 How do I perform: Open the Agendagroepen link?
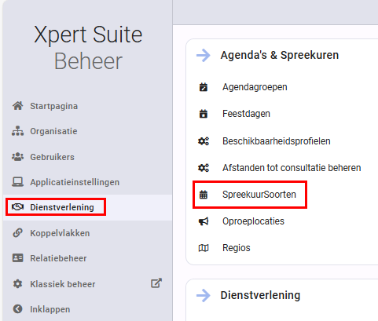[x=255, y=87]
